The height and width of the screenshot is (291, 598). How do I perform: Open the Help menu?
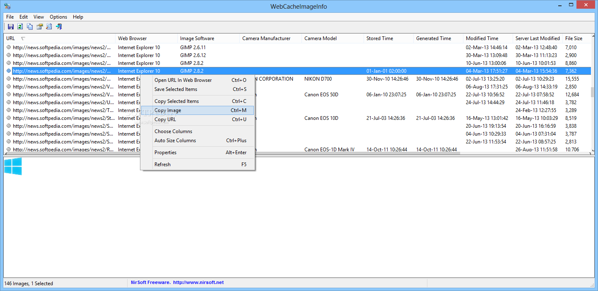coord(78,17)
